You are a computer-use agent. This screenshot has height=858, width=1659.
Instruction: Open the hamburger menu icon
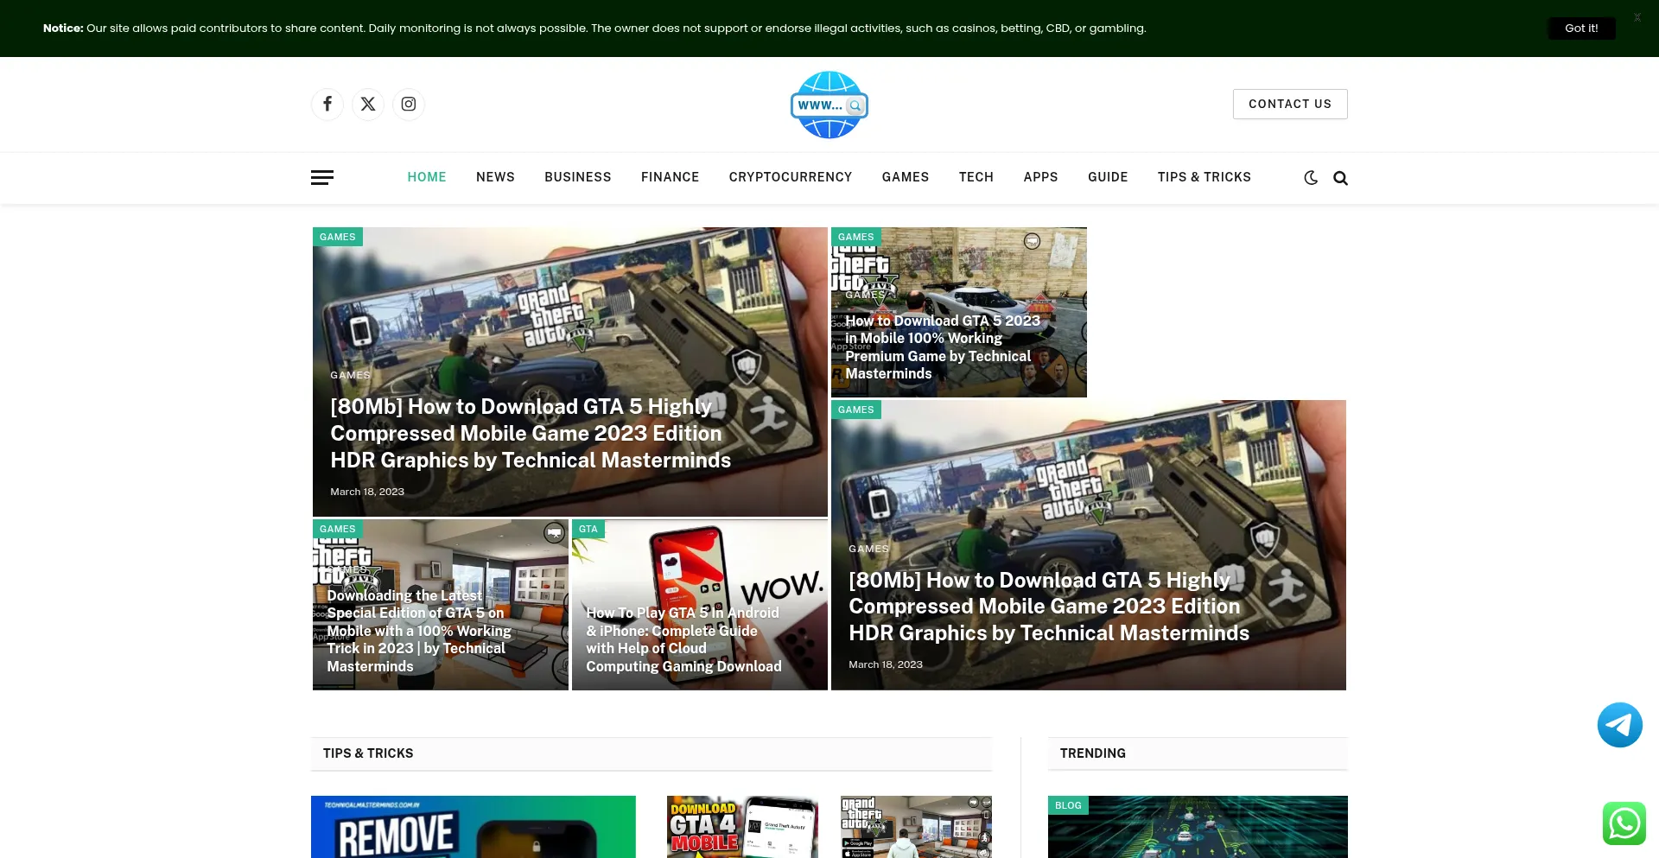click(x=322, y=178)
